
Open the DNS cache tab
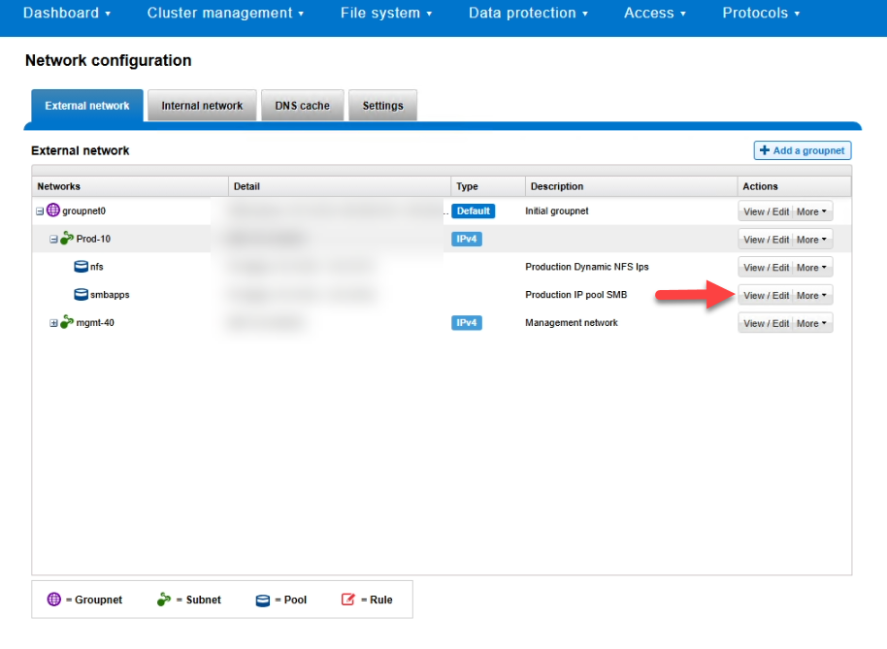click(x=302, y=106)
